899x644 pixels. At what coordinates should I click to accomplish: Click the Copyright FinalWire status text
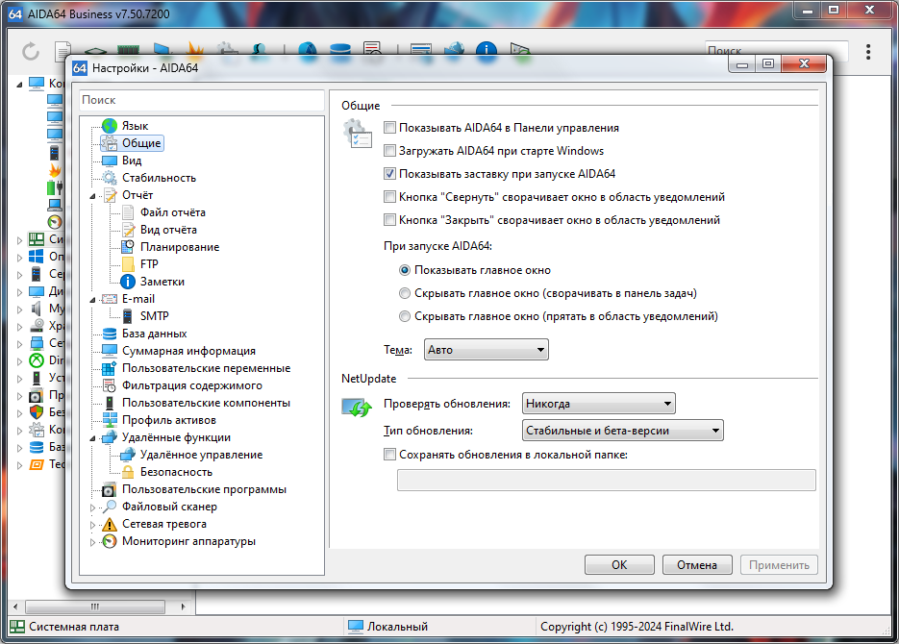click(x=637, y=627)
